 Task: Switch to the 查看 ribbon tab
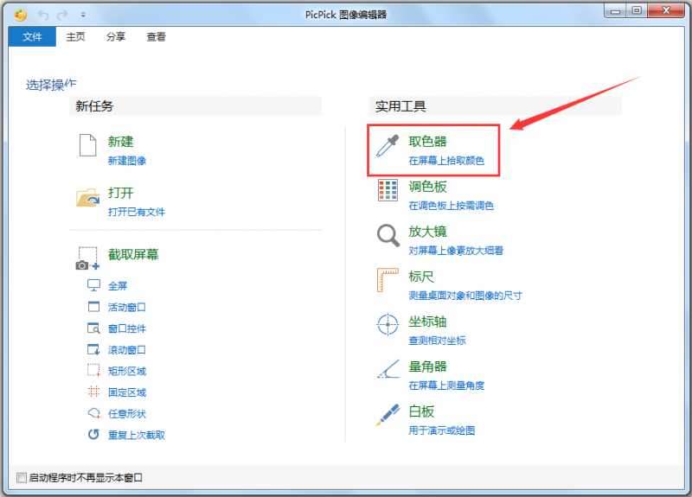point(156,37)
